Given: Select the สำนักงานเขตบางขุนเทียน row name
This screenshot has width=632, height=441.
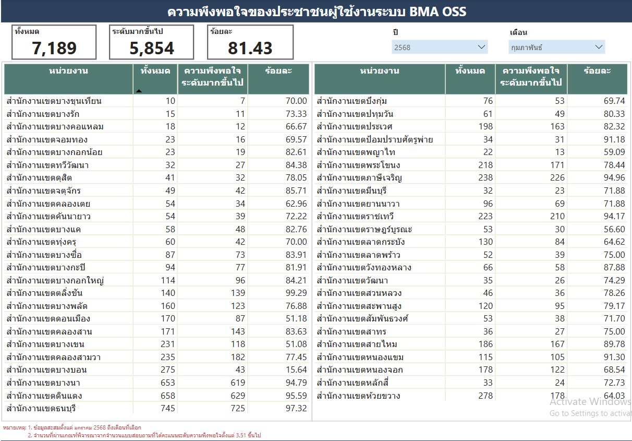Looking at the screenshot, I should coord(54,101).
